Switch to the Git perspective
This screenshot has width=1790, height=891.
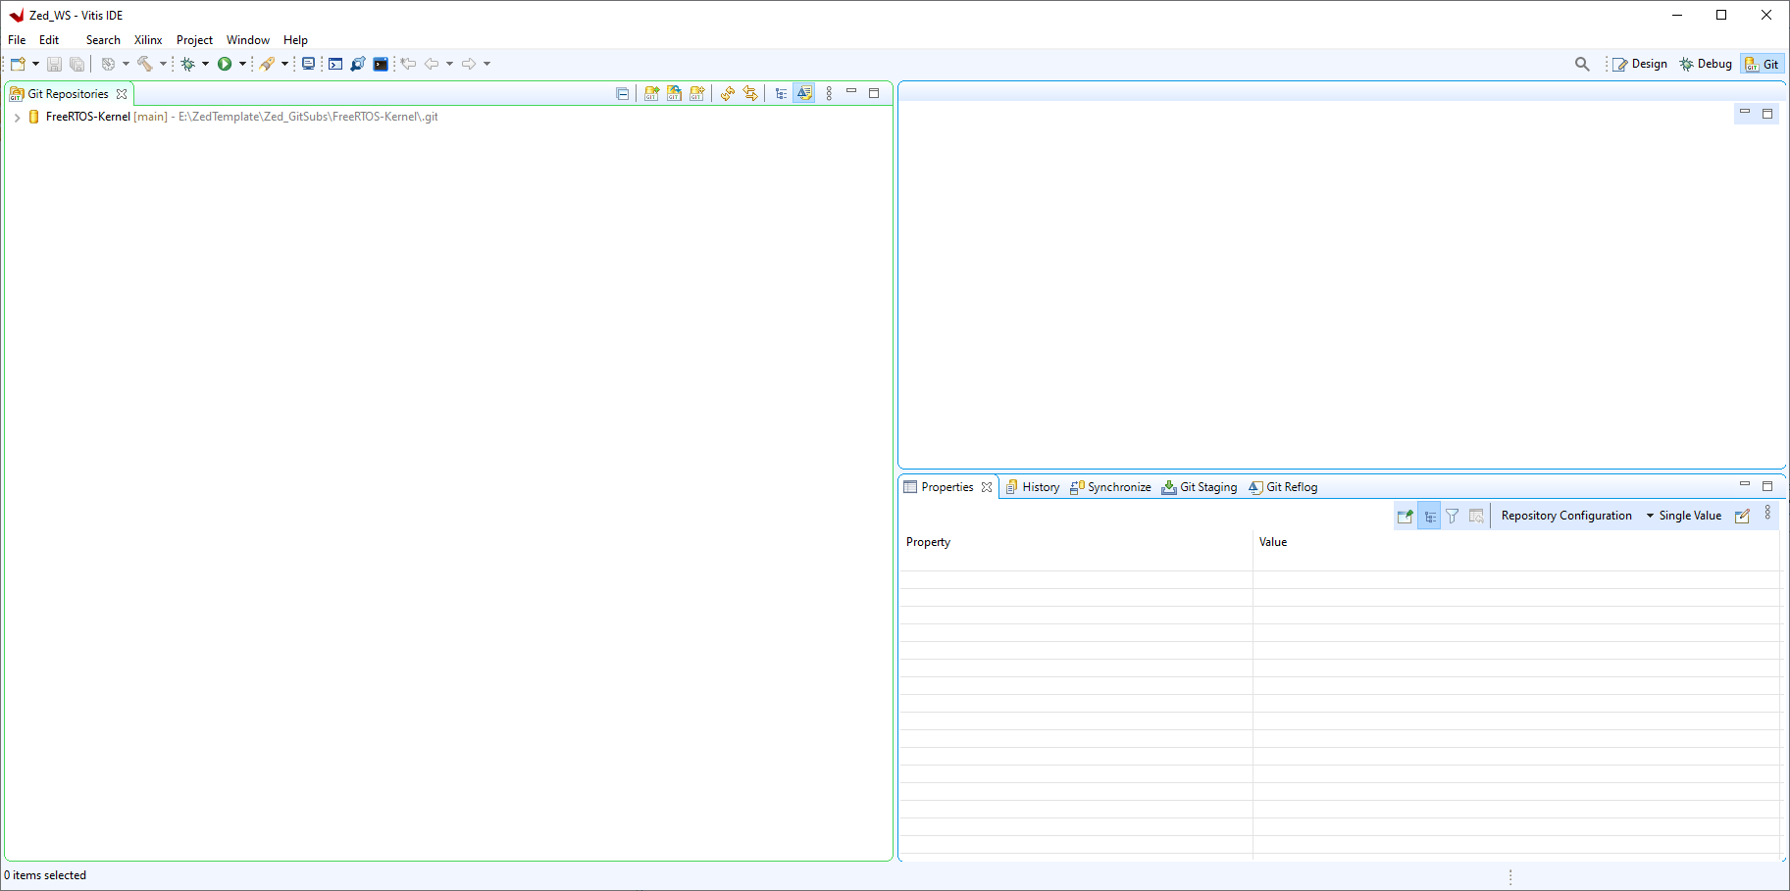(x=1763, y=64)
